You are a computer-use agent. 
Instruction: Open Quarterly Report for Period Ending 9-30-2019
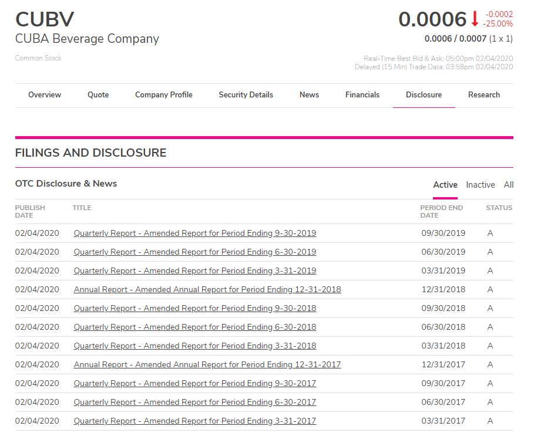tap(195, 233)
